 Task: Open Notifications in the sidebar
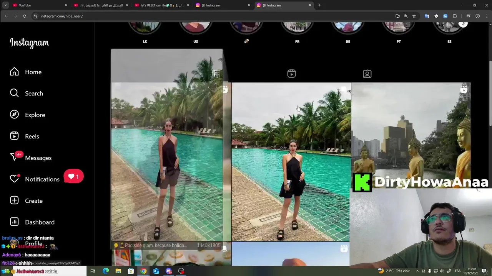(35, 179)
